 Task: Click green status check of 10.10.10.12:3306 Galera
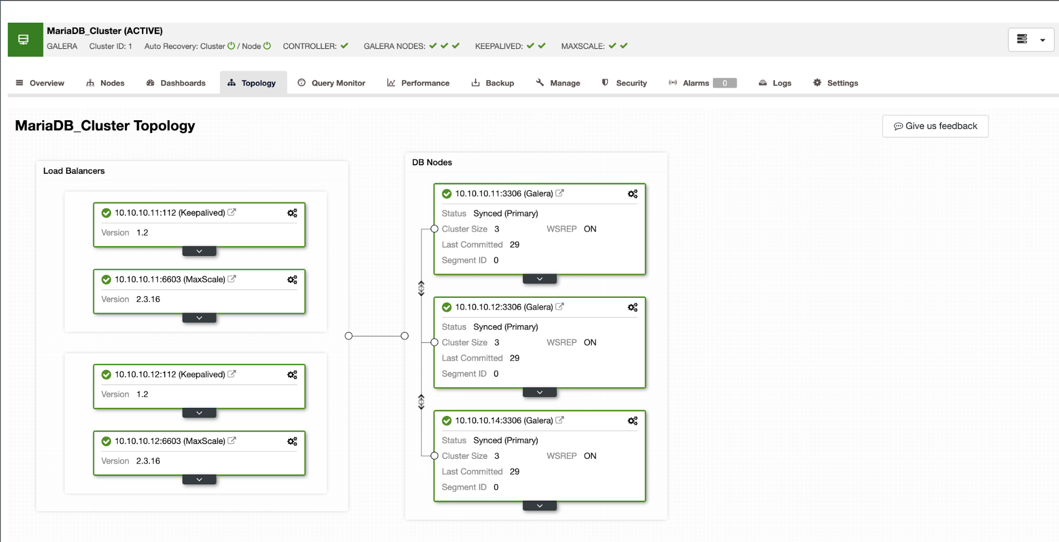[447, 307]
